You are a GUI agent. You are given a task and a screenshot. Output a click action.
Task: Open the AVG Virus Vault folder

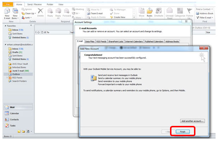click(x=18, y=64)
